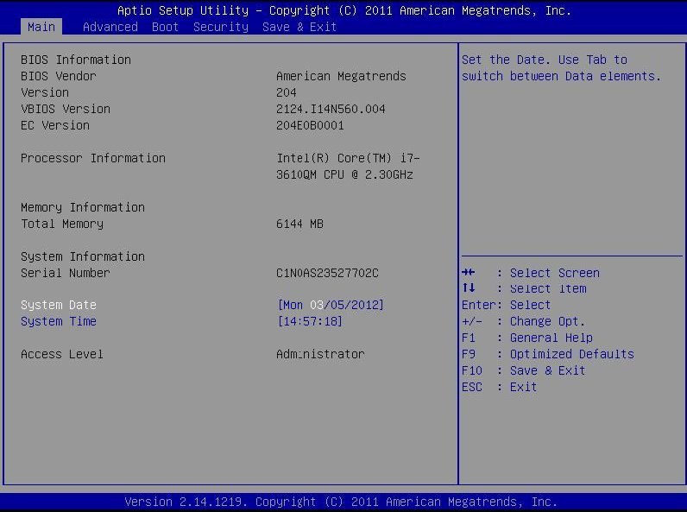Click the System Time value 14:57:18
This screenshot has height=512, width=687.
(309, 321)
